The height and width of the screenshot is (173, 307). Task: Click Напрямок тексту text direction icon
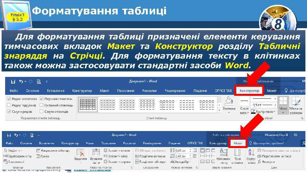224,156
